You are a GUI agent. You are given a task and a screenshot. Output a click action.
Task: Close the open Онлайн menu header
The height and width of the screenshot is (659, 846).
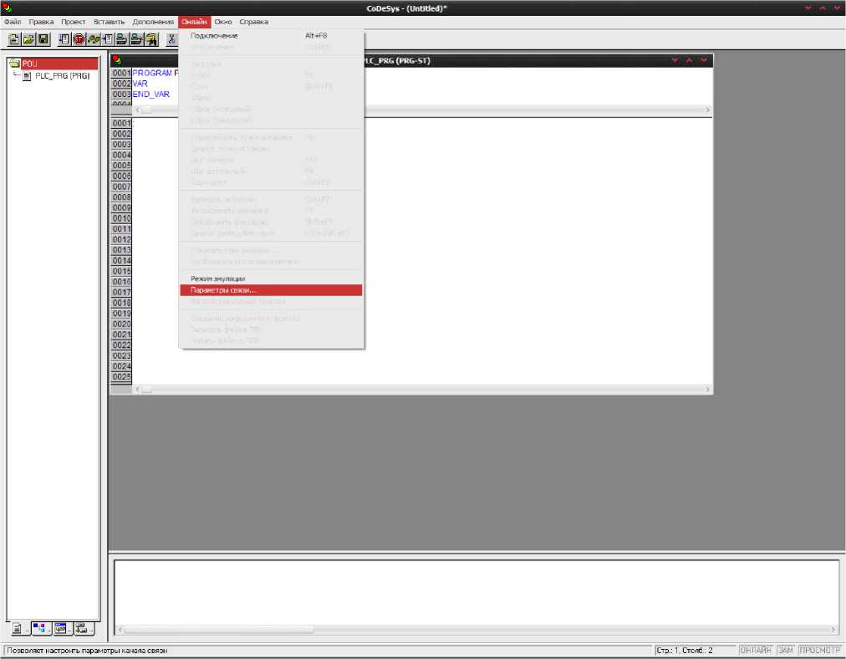194,22
